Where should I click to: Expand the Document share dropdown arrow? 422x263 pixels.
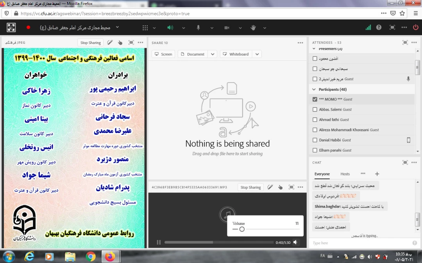pyautogui.click(x=212, y=54)
